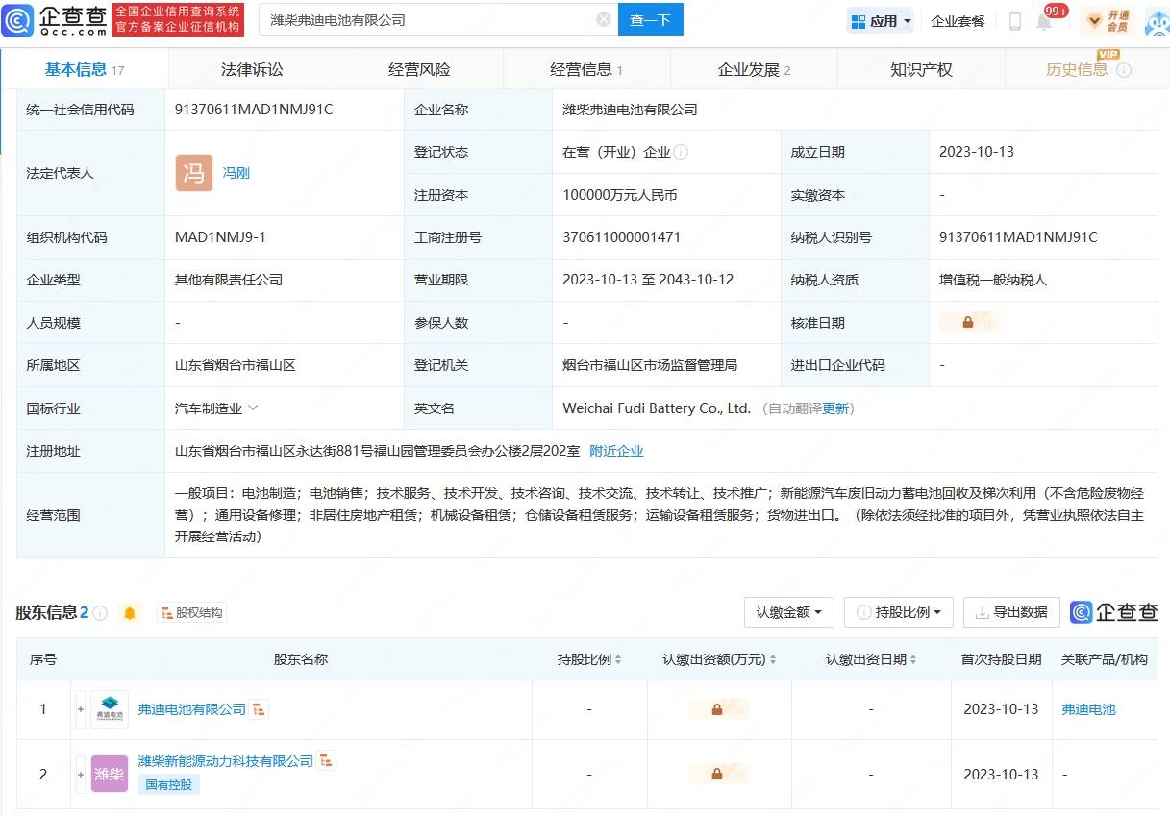Open the 认缴金额 filter dropdown

click(x=788, y=612)
